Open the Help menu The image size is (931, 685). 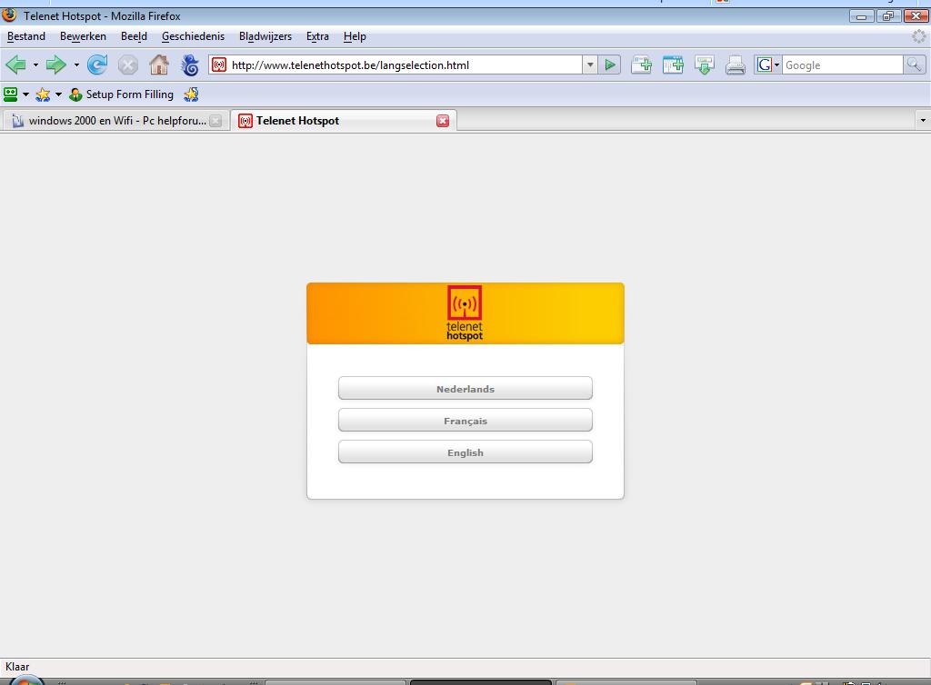355,36
